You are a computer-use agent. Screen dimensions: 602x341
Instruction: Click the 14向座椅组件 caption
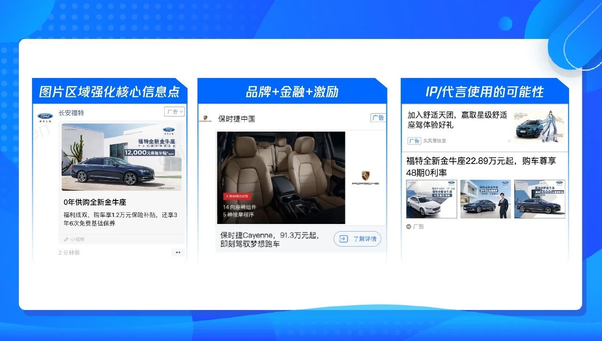(x=239, y=207)
